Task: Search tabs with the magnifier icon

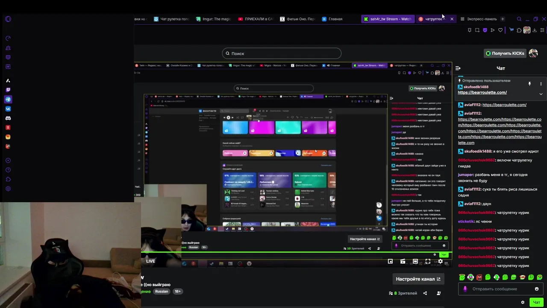Action: (519, 19)
